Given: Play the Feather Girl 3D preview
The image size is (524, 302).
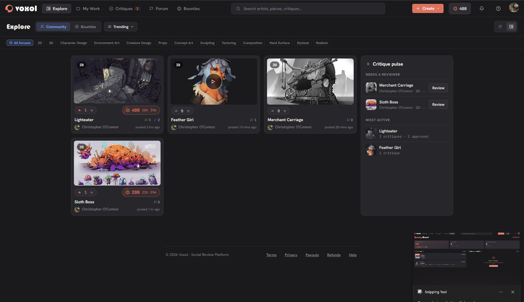Looking at the screenshot, I should (x=214, y=82).
